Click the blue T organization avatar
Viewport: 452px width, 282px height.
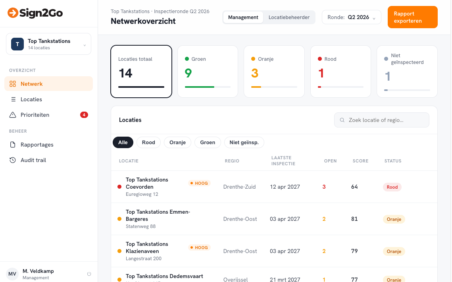click(17, 44)
